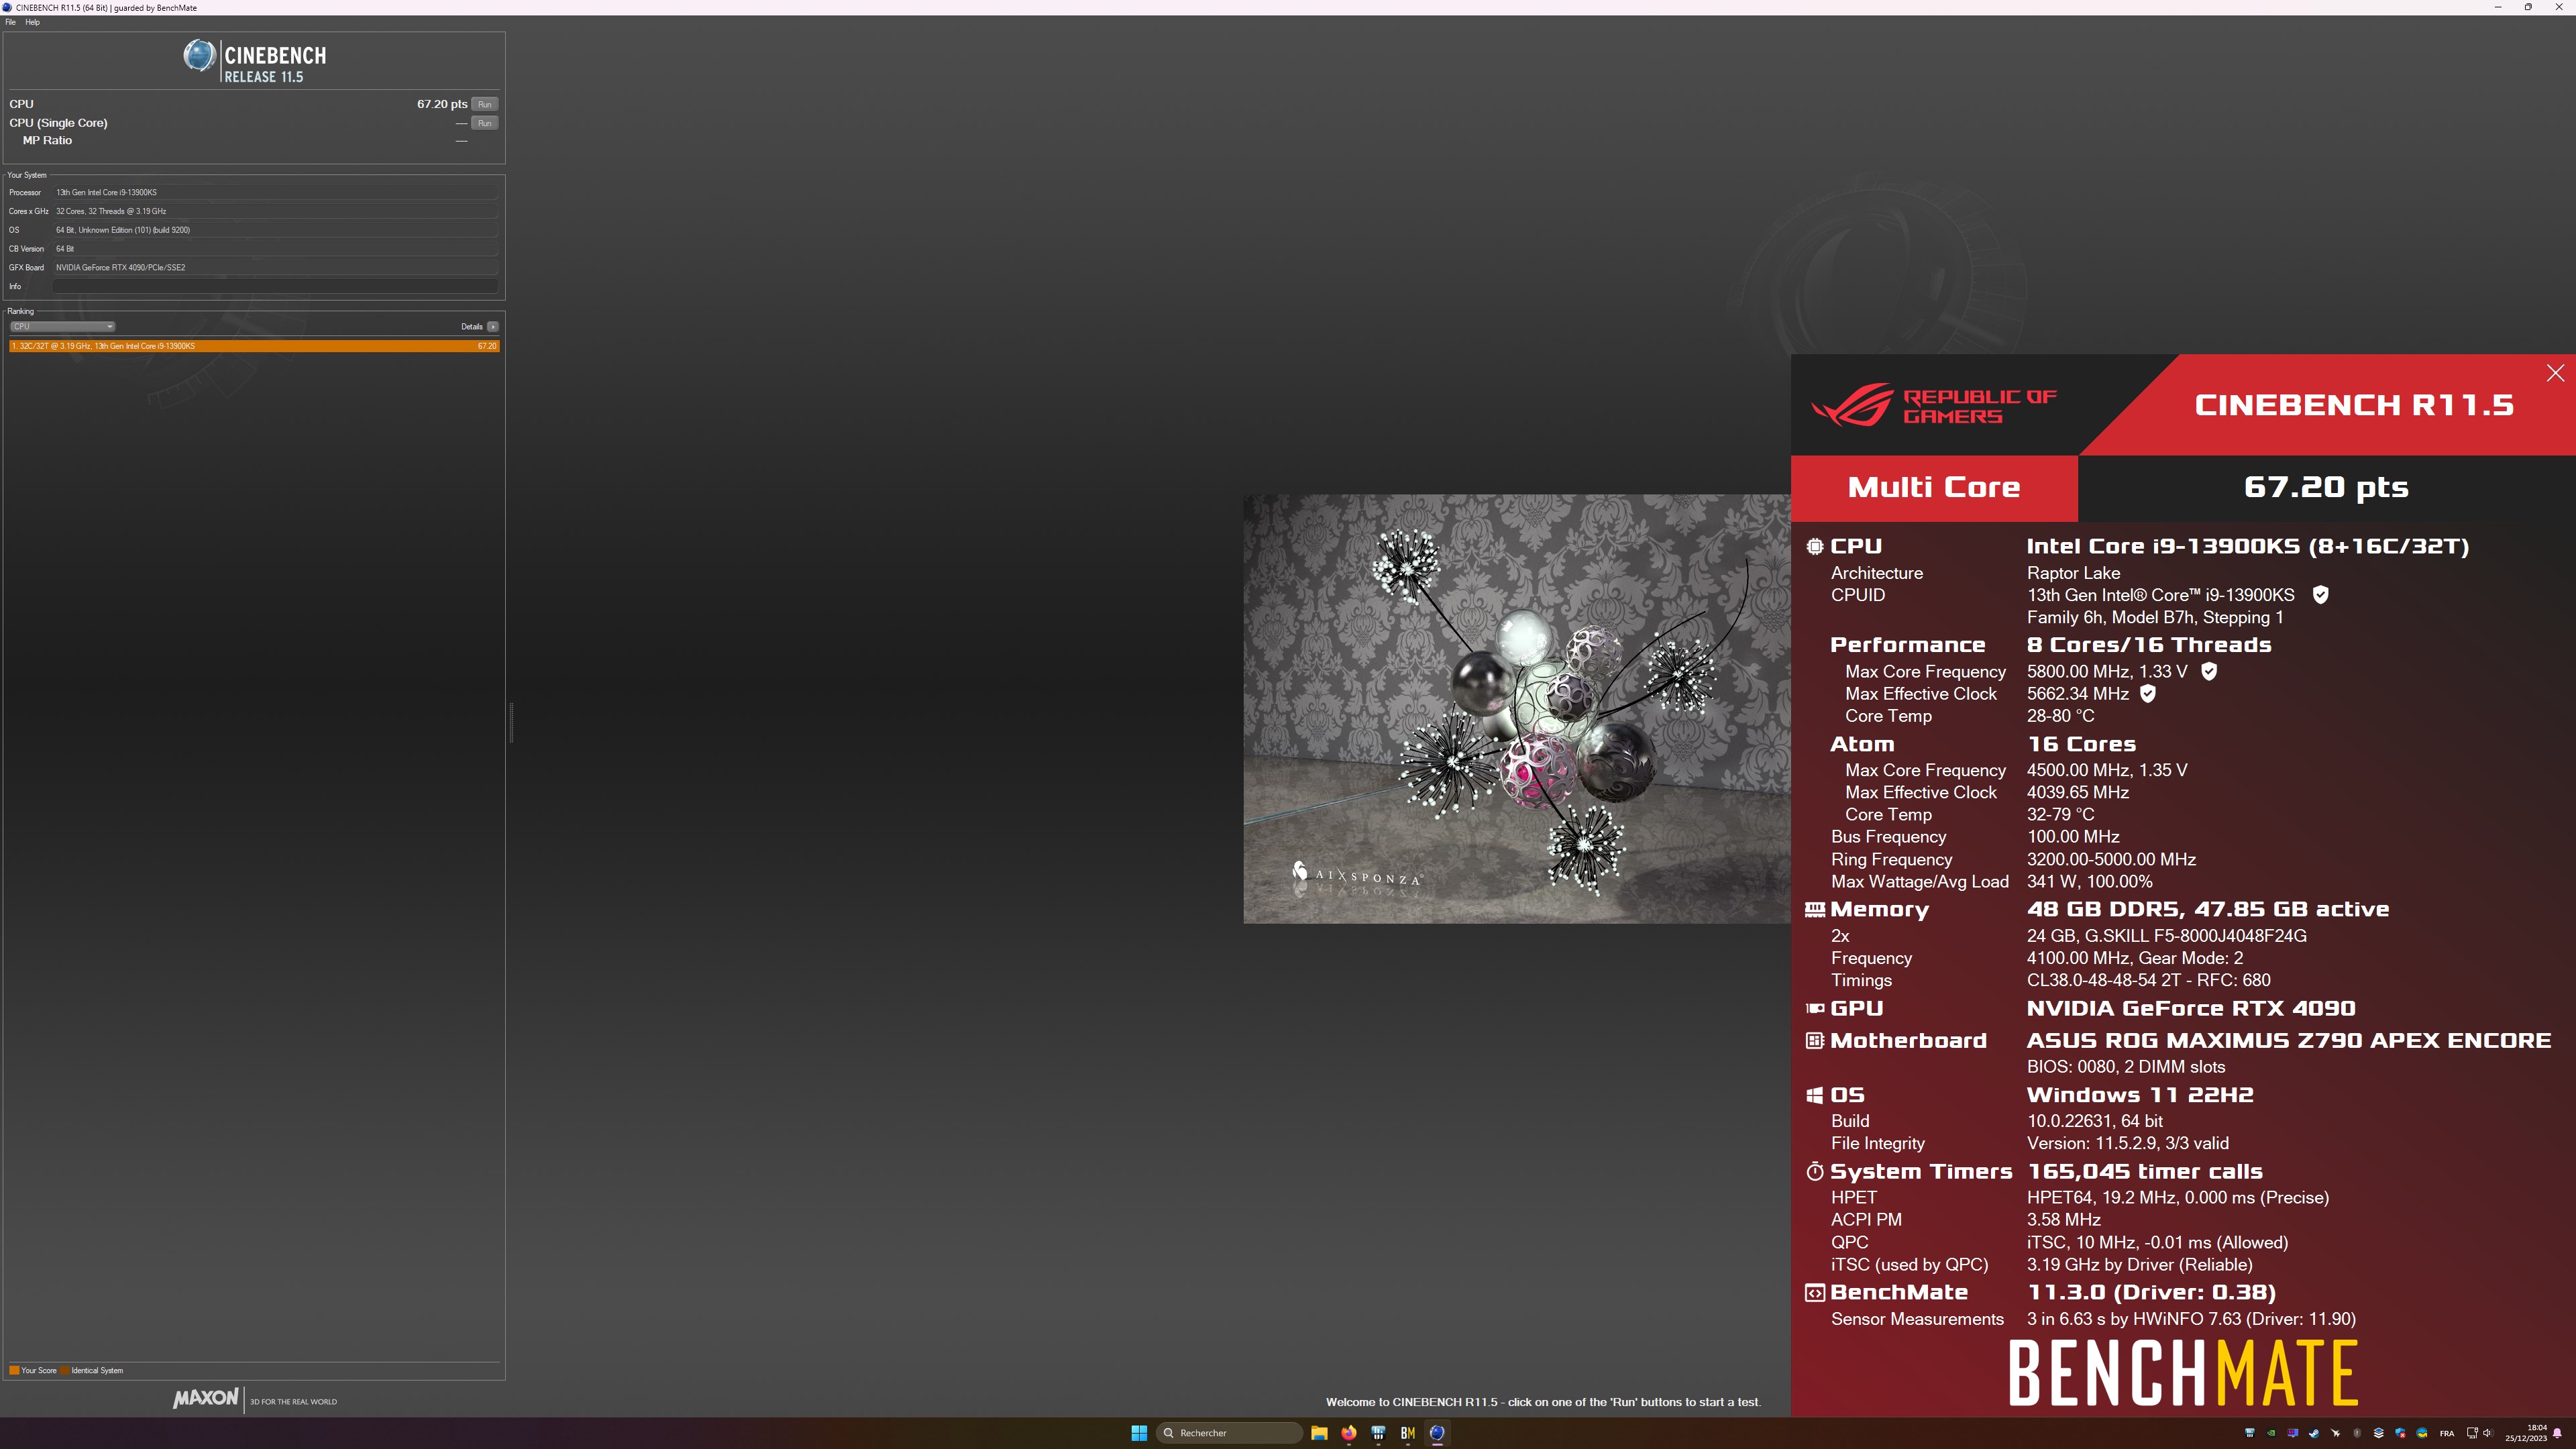Click shield icon next to 5662.34 MHz

coord(2147,693)
